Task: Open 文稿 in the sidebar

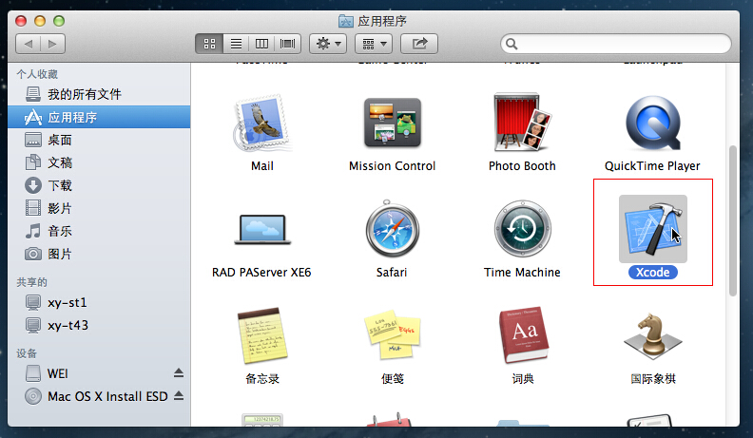Action: coord(99,162)
